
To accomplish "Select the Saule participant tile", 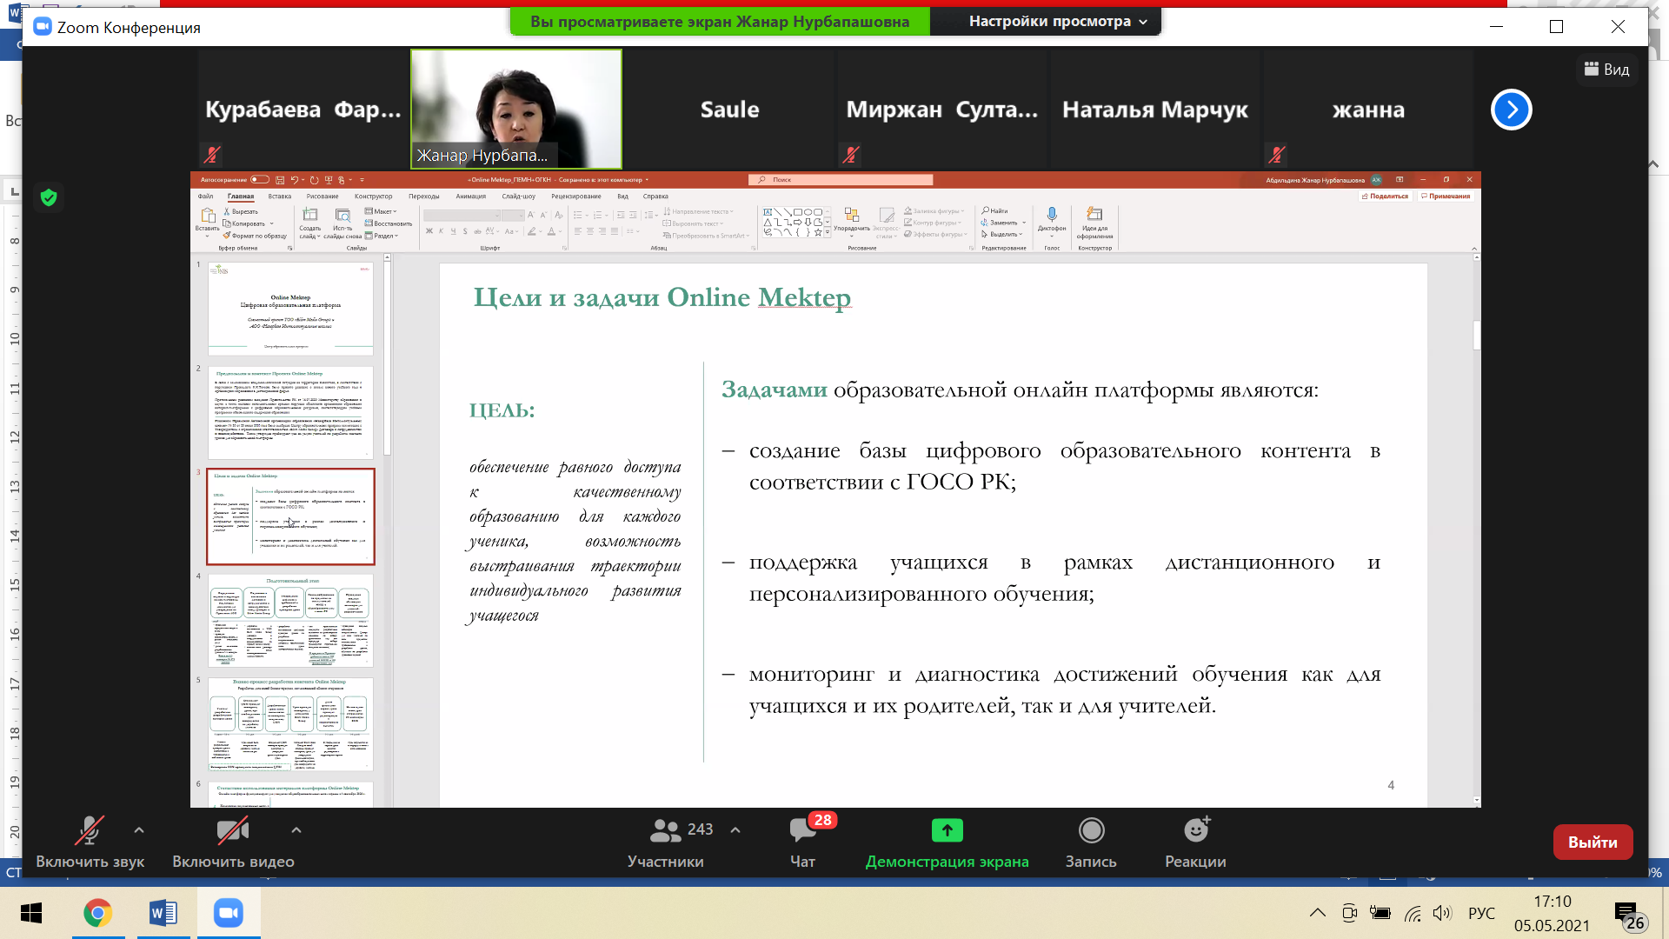I will [x=729, y=110].
